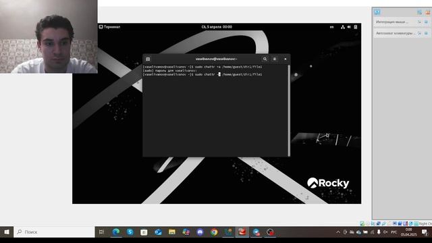Click the GNOME volume icon

click(x=349, y=27)
